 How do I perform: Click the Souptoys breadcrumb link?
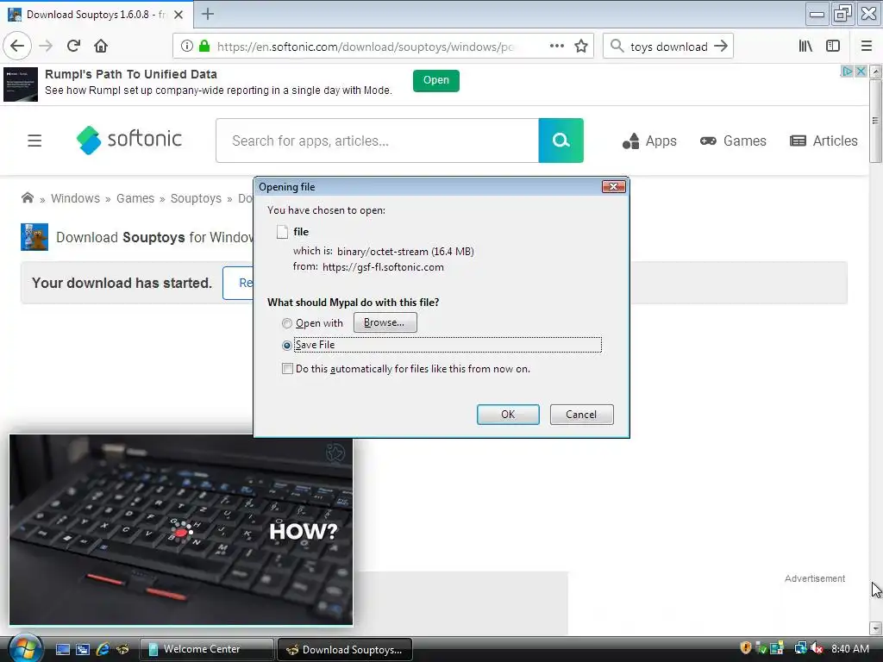[196, 198]
